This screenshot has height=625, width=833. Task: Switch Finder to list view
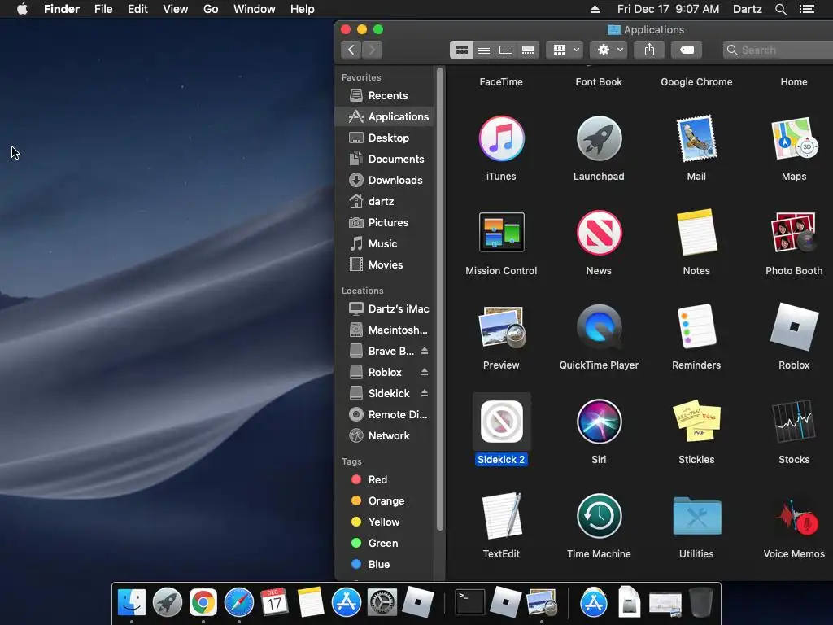pos(483,50)
